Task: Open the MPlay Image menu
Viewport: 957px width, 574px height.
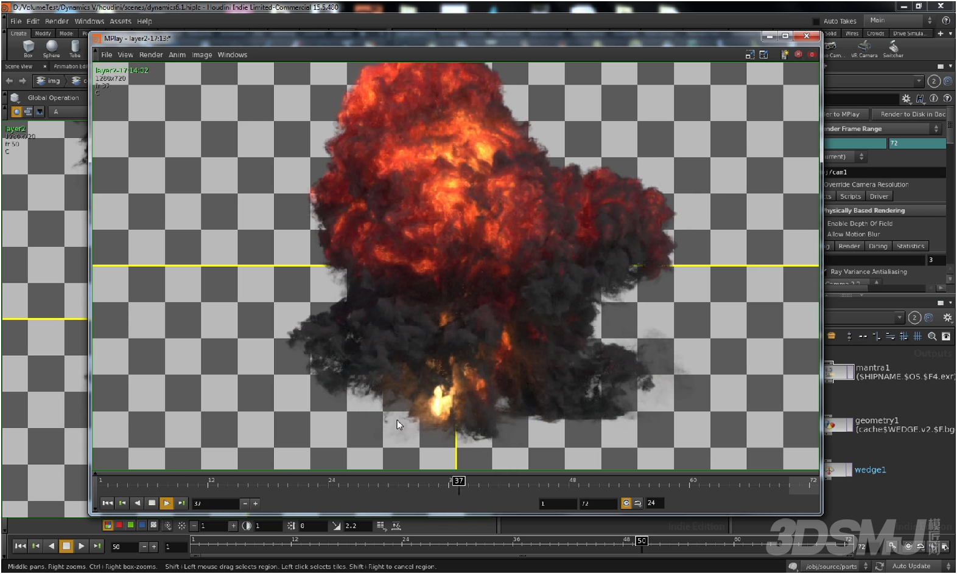Action: click(202, 55)
